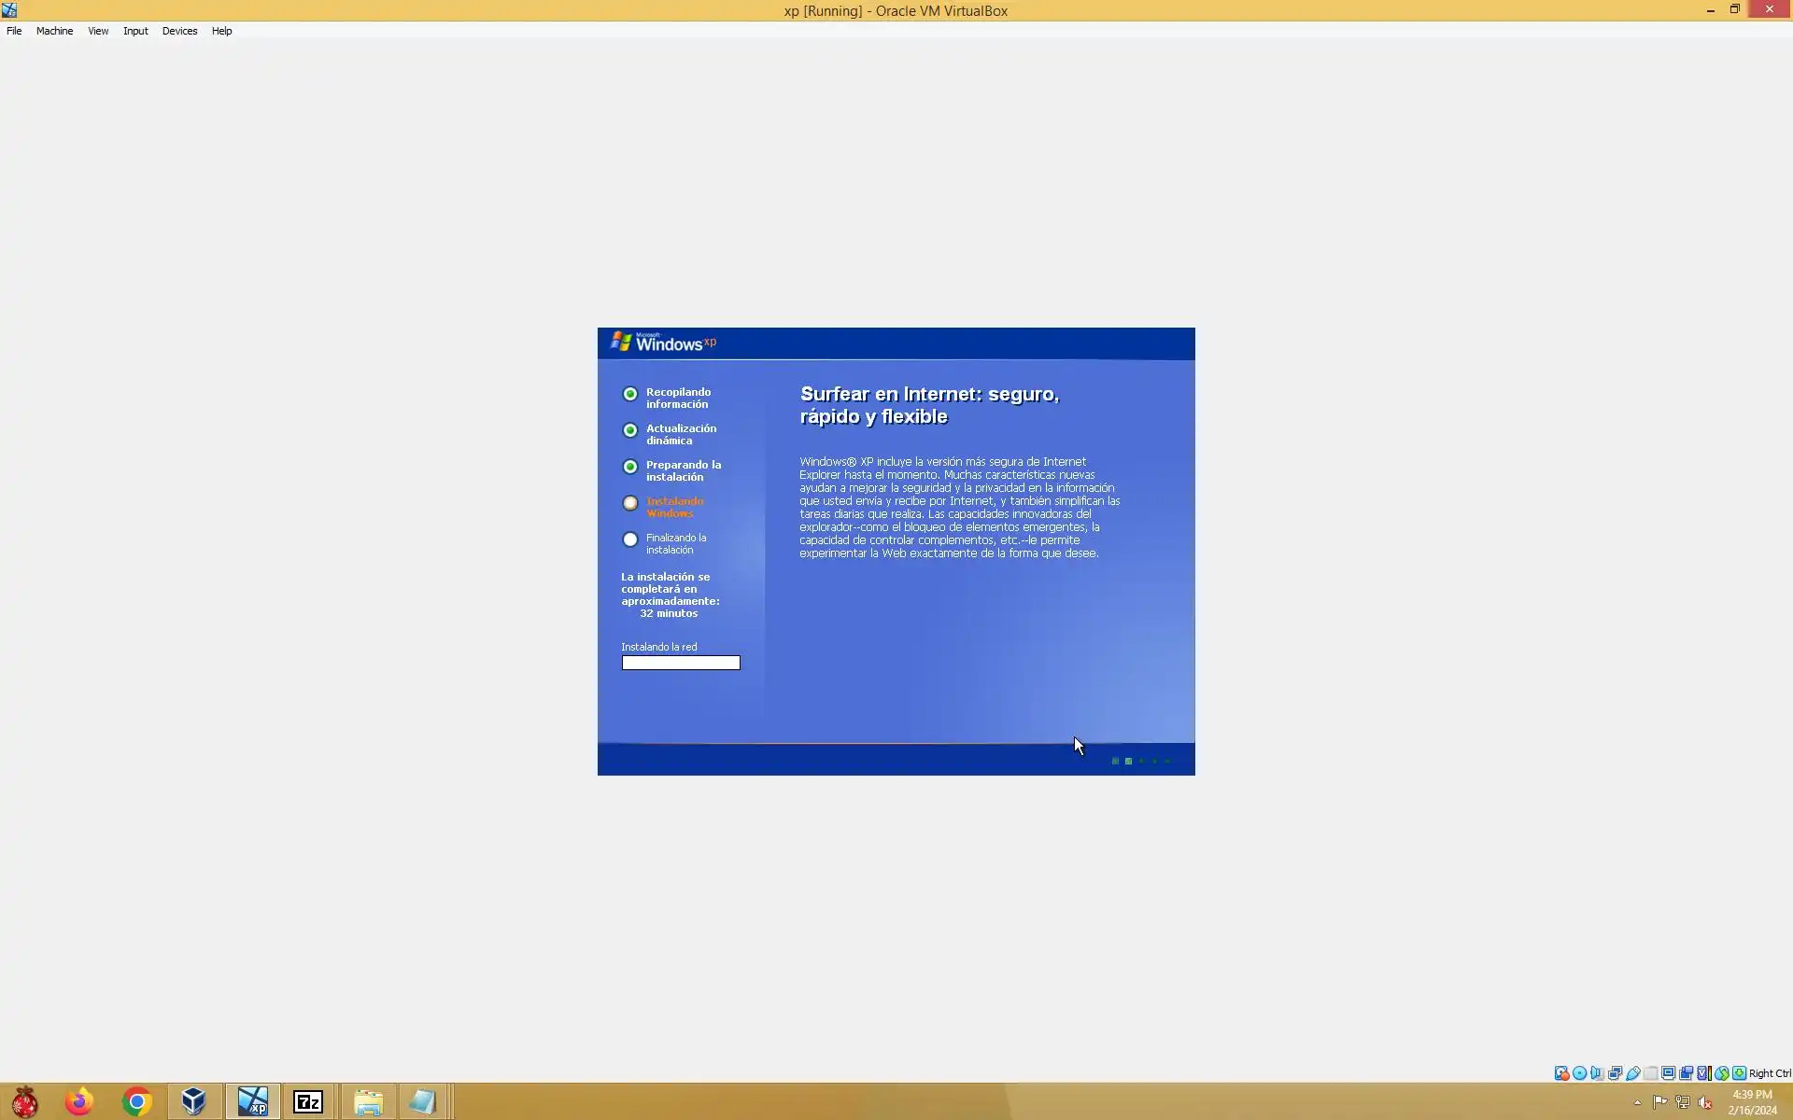The width and height of the screenshot is (1793, 1120).
Task: Click the Recopilando información step radio
Action: (x=630, y=394)
